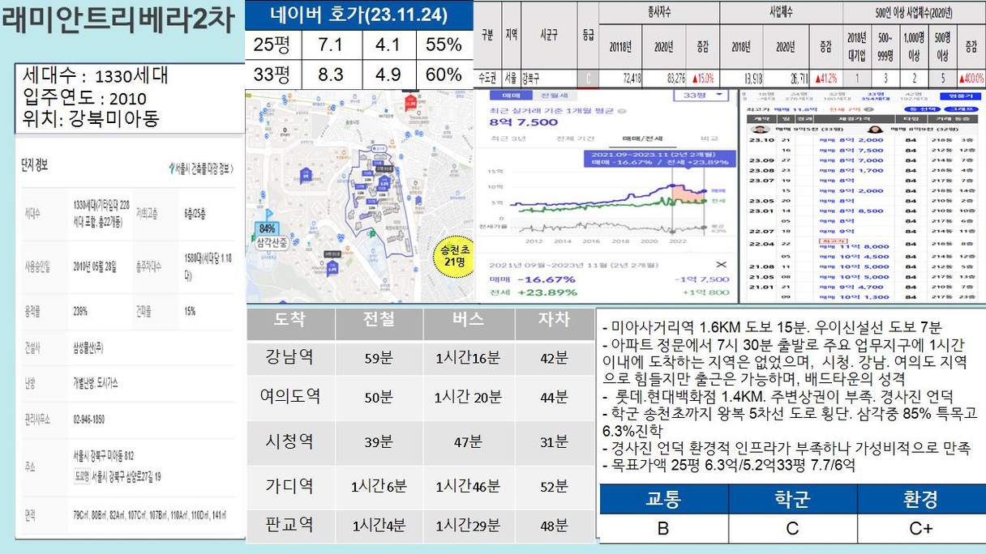This screenshot has height=554, width=986.
Task: Click the 판교역 row in the commute table
Action: pyautogui.click(x=420, y=526)
